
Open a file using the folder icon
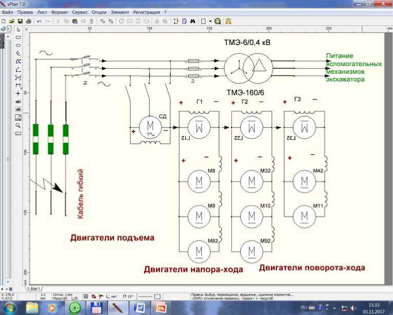[12, 22]
